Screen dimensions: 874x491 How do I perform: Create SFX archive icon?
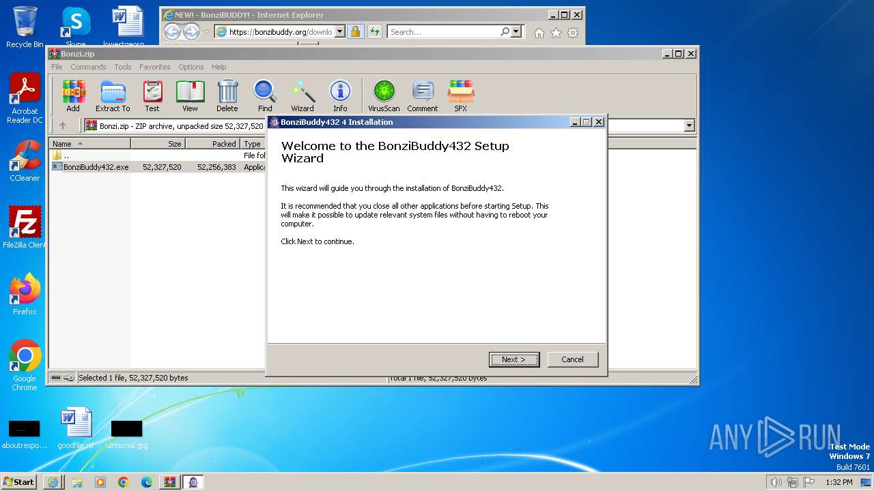(x=461, y=95)
